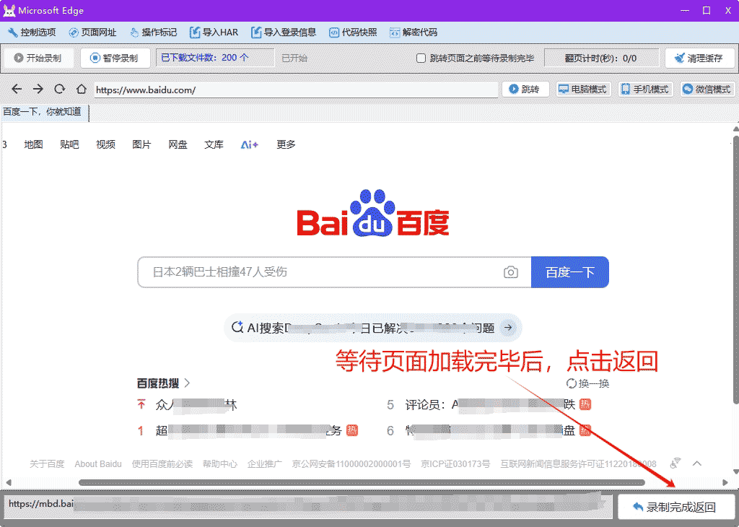Open the 页面网址 menu
The image size is (739, 527).
93,32
